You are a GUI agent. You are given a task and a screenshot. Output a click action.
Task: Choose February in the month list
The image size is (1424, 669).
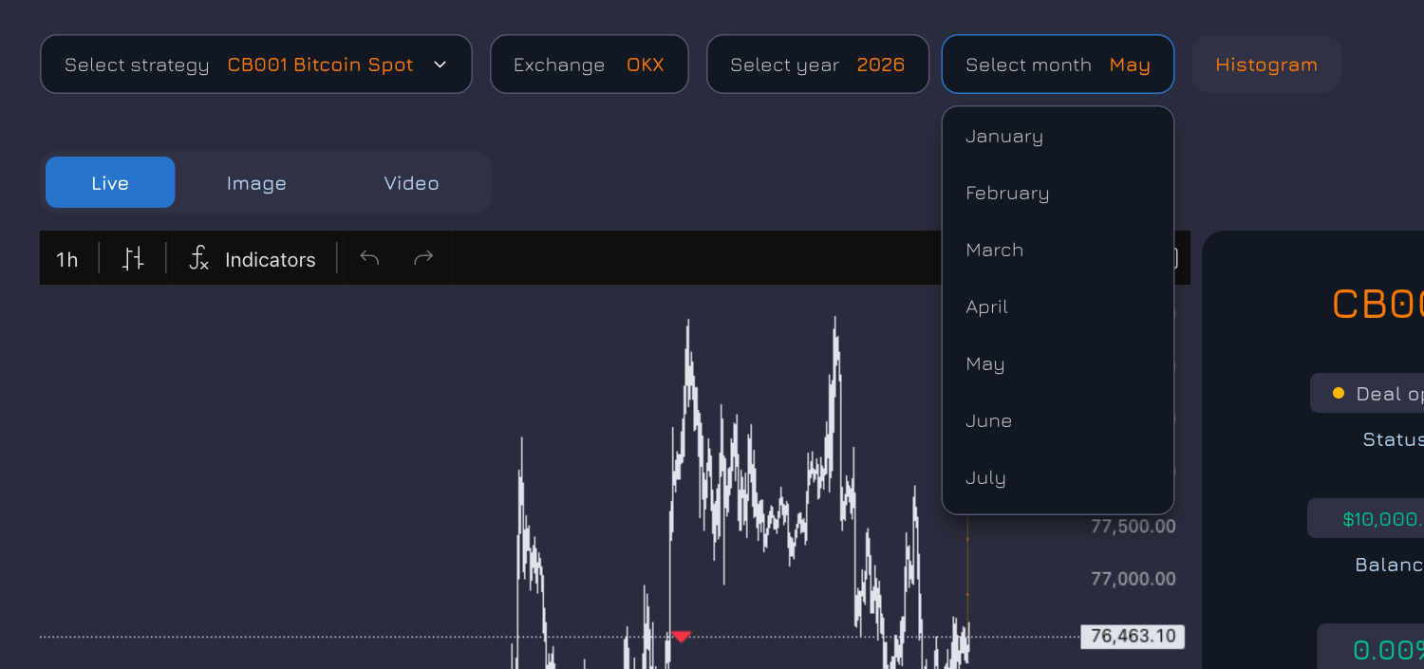click(x=1058, y=193)
